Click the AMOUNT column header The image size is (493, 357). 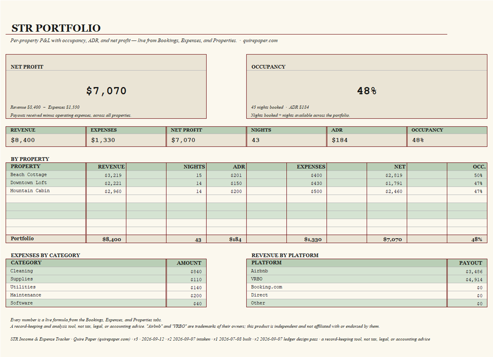click(189, 263)
